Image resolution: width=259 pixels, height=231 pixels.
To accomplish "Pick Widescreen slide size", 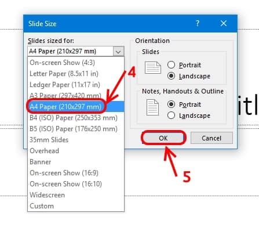I will pyautogui.click(x=76, y=195).
